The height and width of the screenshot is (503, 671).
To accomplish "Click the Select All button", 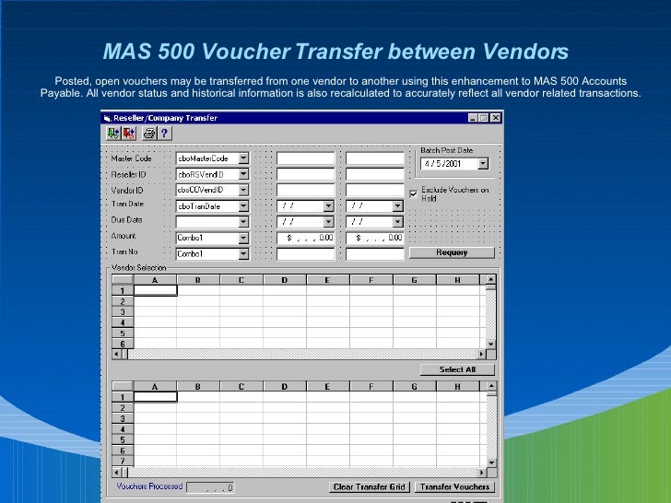I will click(x=457, y=369).
